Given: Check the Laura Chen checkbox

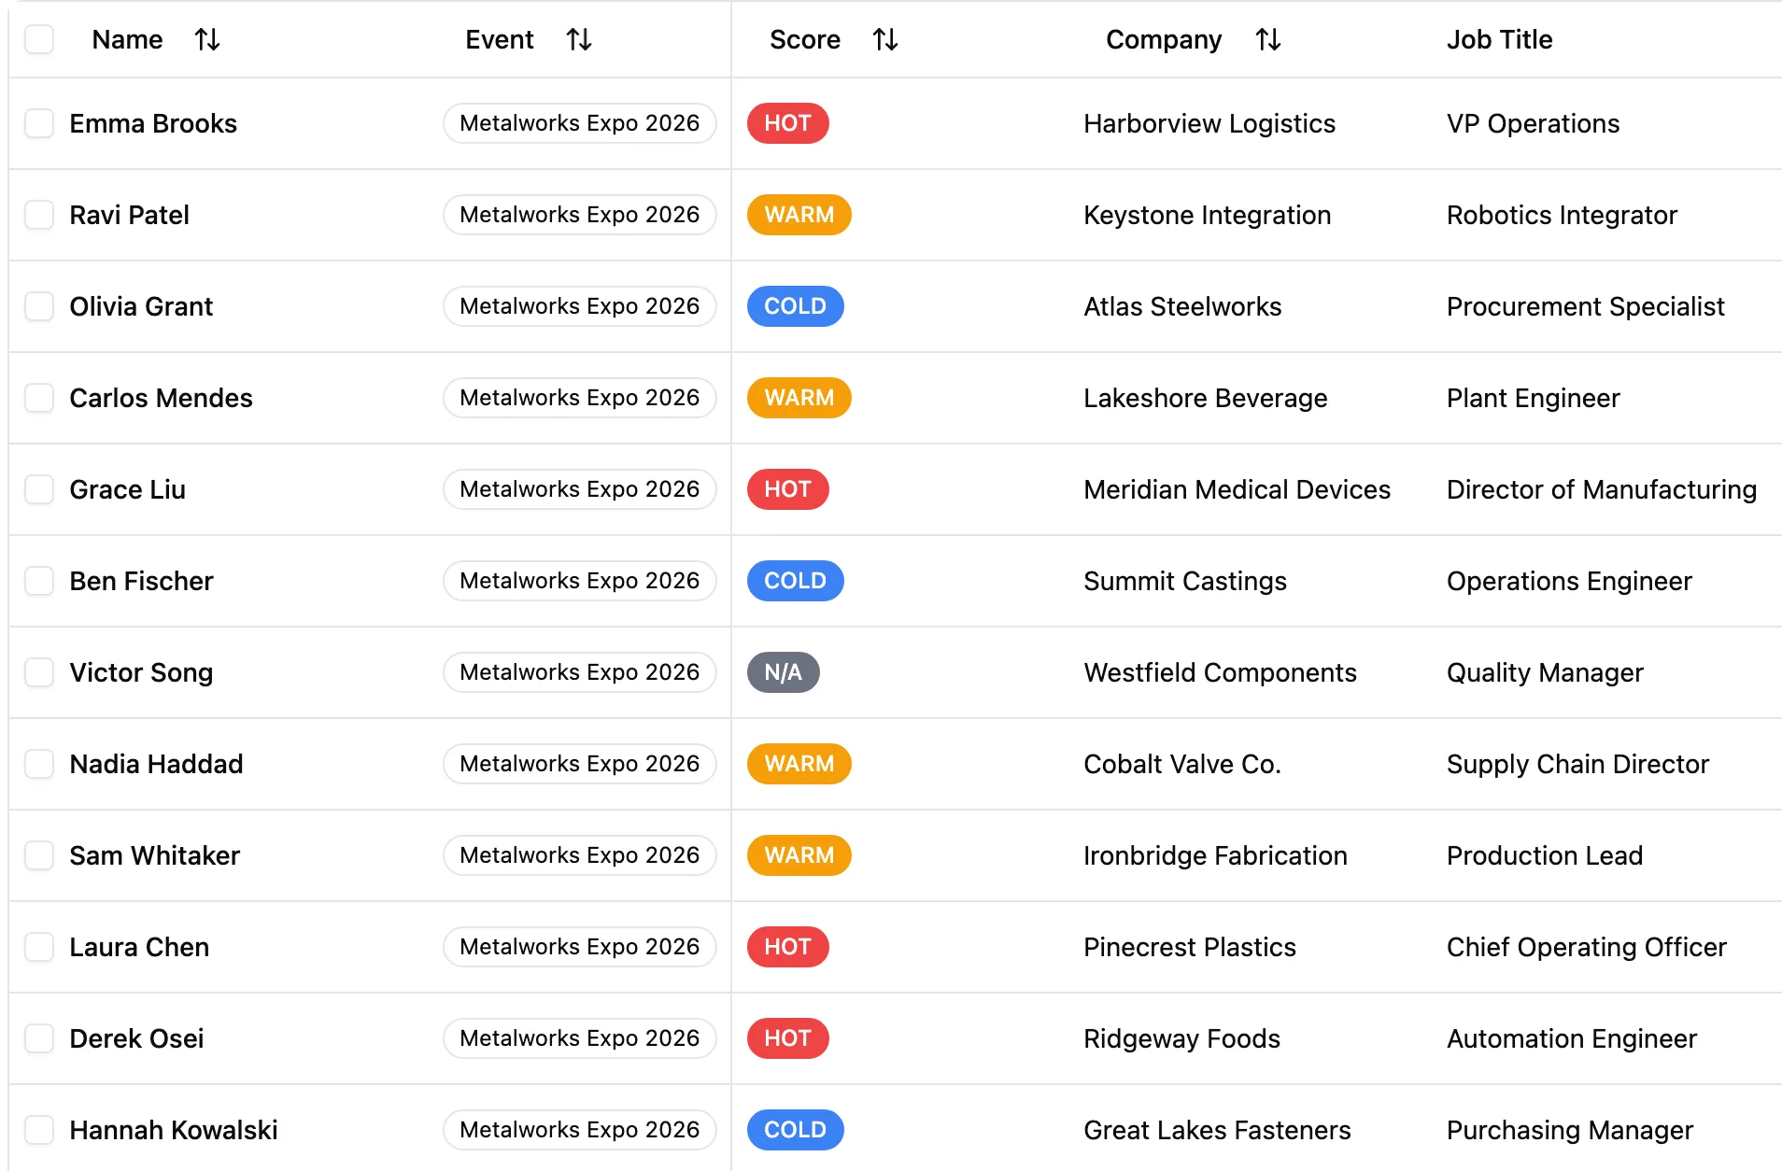Looking at the screenshot, I should tap(39, 947).
